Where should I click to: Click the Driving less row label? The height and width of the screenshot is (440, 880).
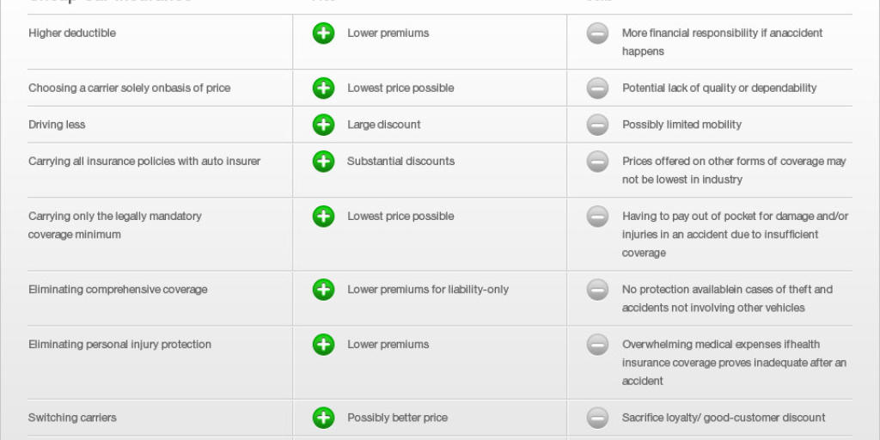coord(57,125)
